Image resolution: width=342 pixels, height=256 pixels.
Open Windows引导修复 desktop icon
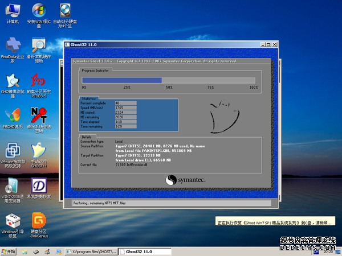[13, 225]
